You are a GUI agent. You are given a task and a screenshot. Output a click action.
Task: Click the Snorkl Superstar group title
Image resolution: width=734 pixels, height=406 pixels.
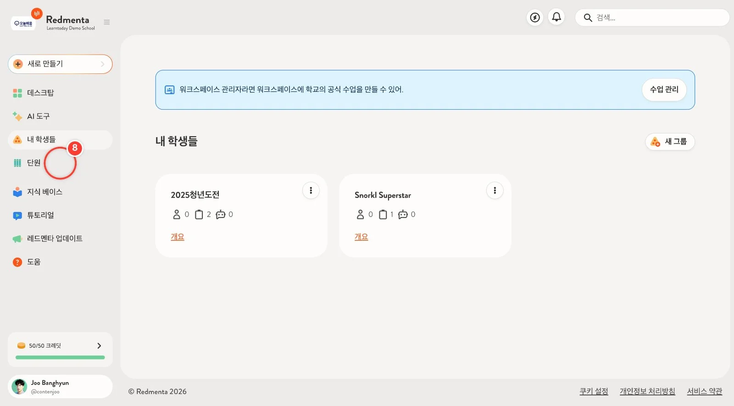(383, 195)
